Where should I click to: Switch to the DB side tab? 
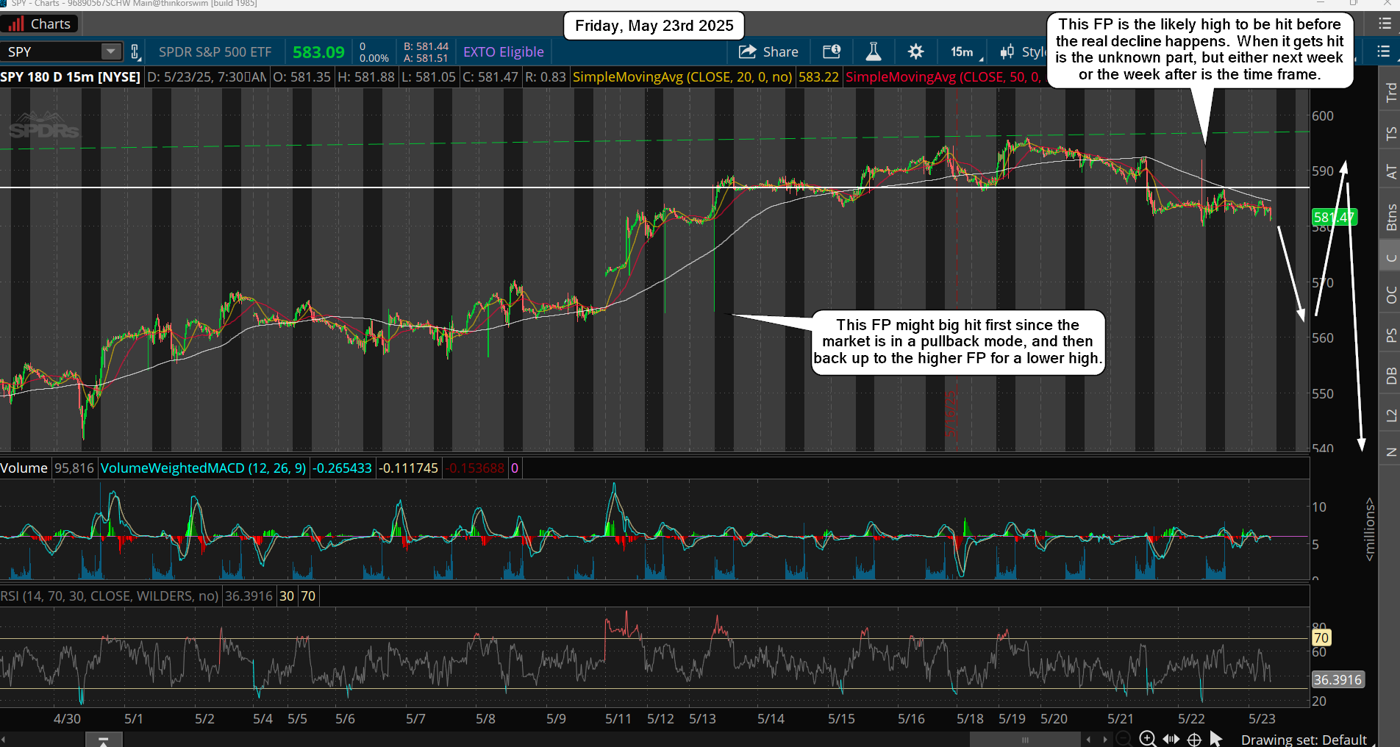point(1390,376)
